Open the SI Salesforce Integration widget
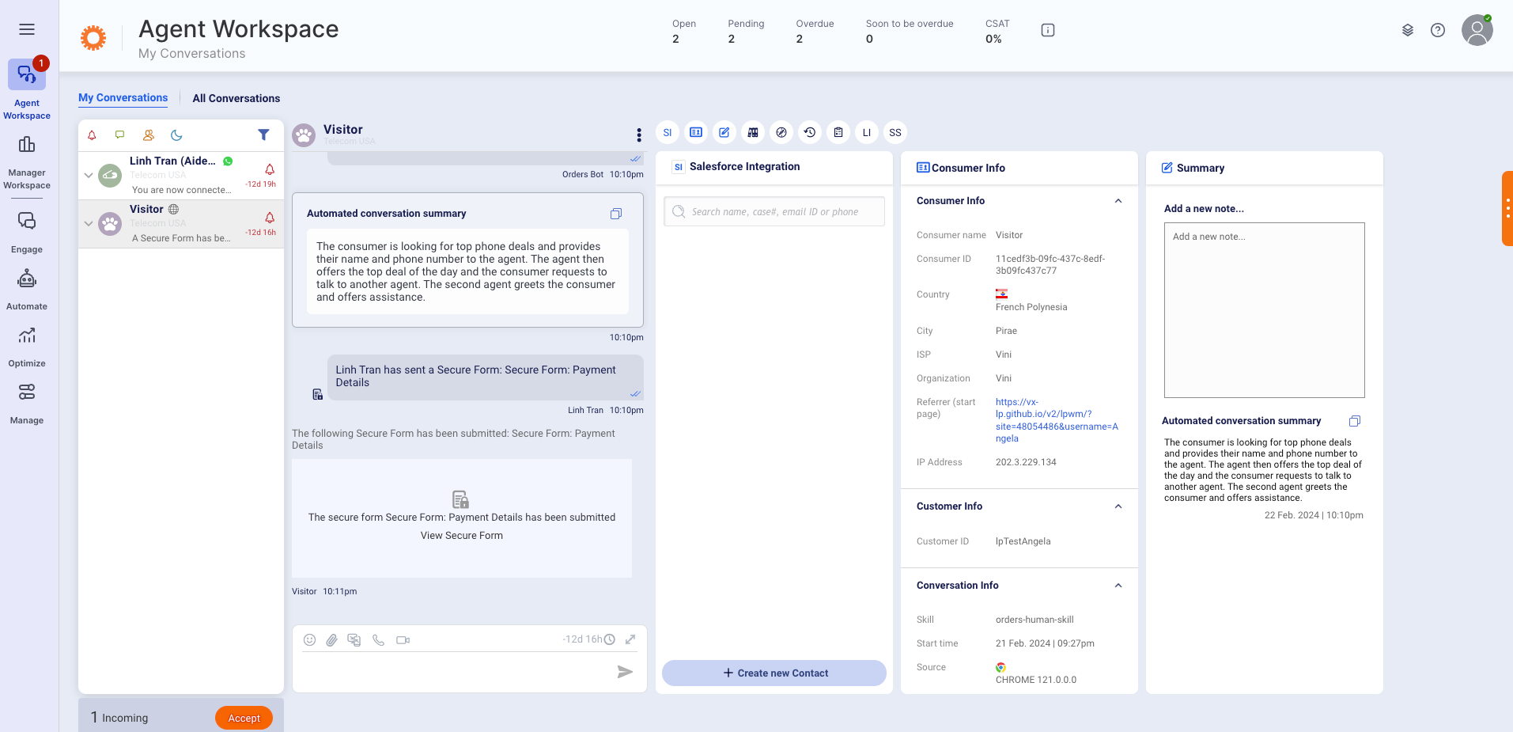Viewport: 1513px width, 732px height. [x=668, y=132]
